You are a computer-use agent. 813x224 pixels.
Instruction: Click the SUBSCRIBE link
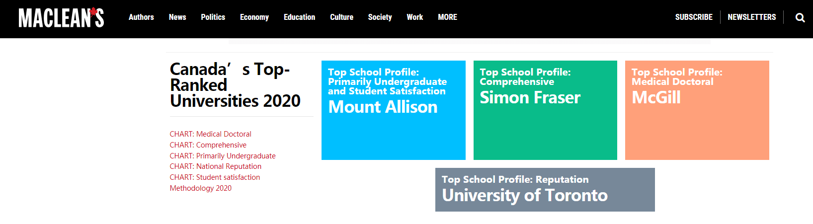[694, 17]
